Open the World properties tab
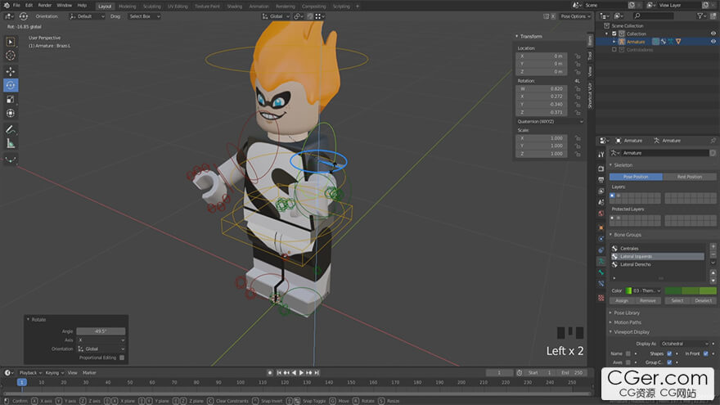 [601, 214]
